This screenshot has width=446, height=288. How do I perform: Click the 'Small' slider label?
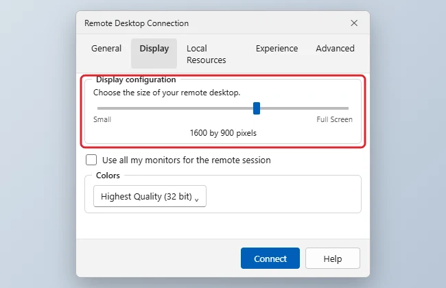(x=102, y=119)
